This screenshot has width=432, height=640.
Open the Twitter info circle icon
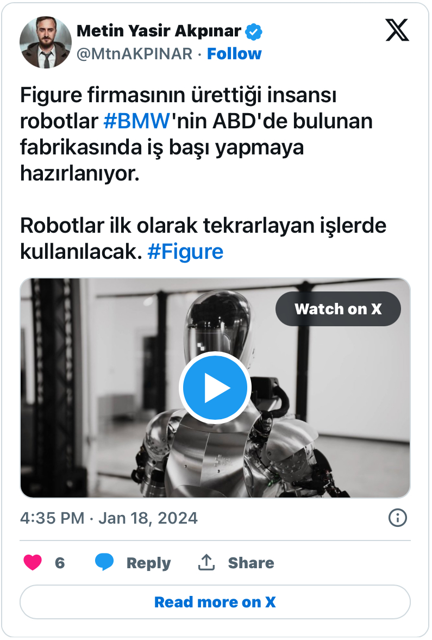(397, 518)
